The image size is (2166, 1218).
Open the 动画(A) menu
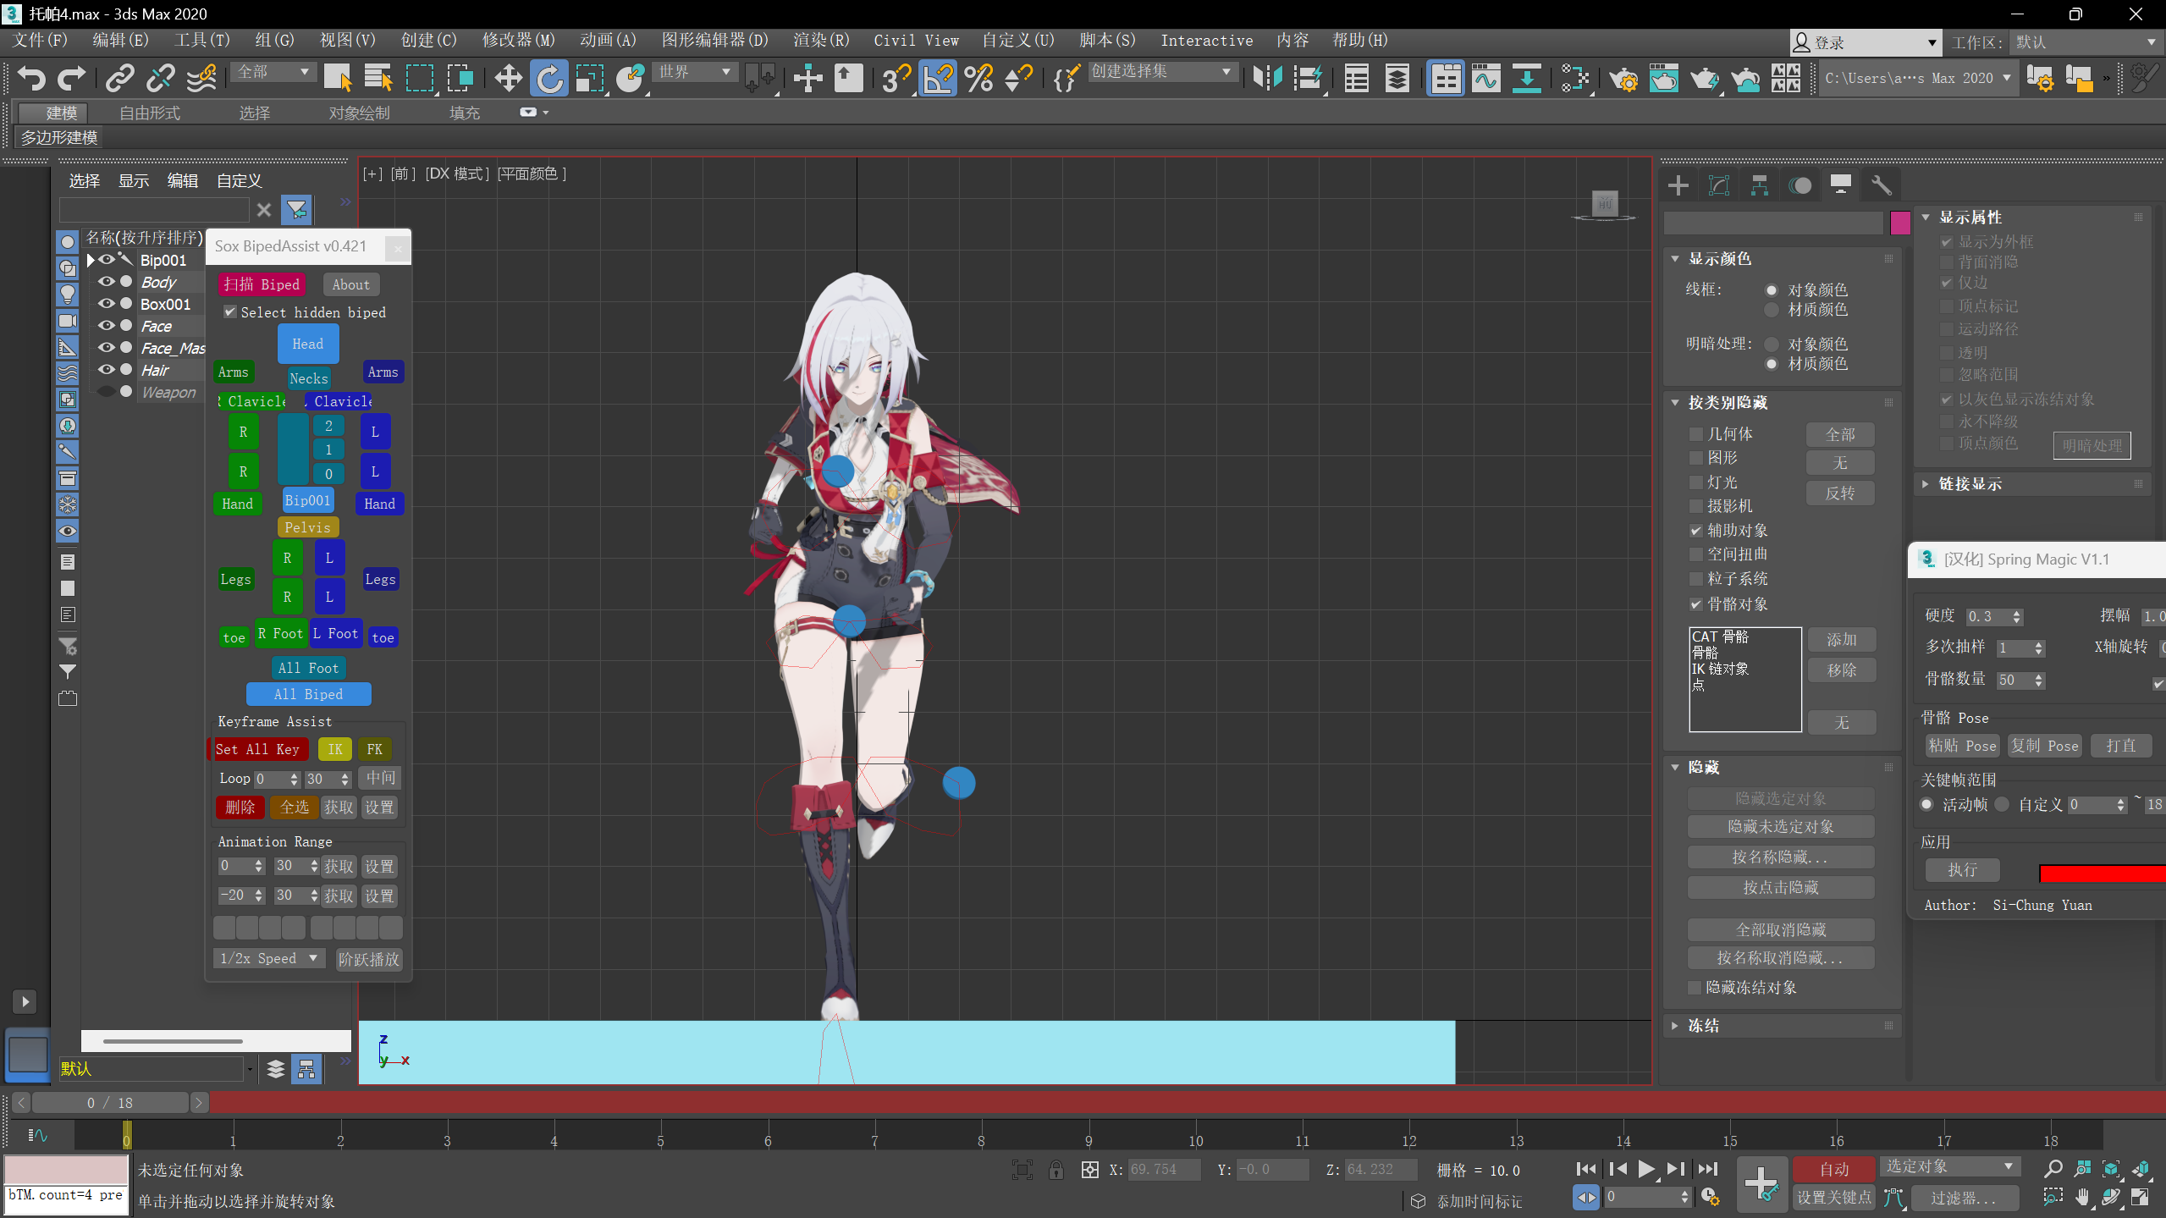coord(608,41)
